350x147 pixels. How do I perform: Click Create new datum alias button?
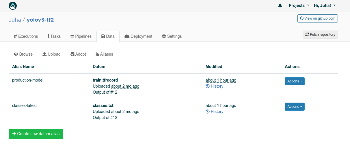(36, 134)
